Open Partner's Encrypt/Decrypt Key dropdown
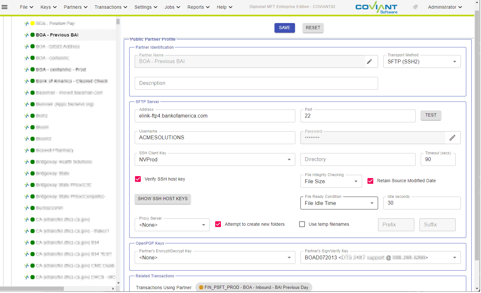 coord(215,257)
